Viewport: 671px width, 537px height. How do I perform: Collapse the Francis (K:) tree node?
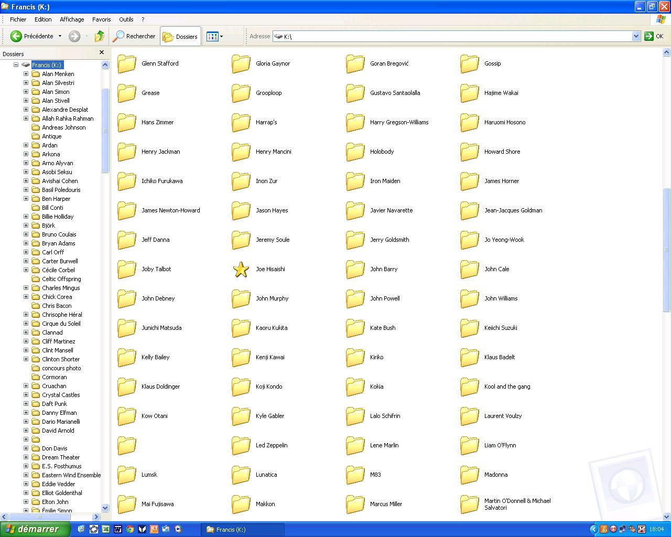[x=16, y=65]
